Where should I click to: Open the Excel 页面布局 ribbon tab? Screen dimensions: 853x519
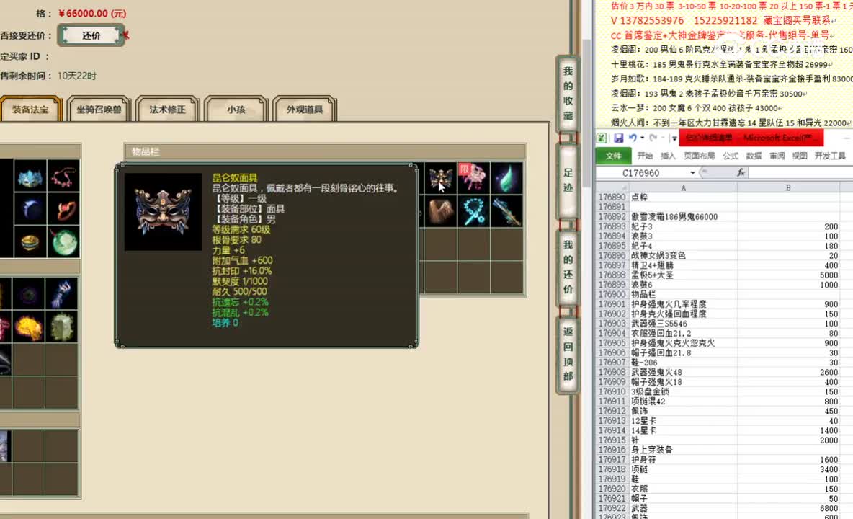[x=699, y=156]
